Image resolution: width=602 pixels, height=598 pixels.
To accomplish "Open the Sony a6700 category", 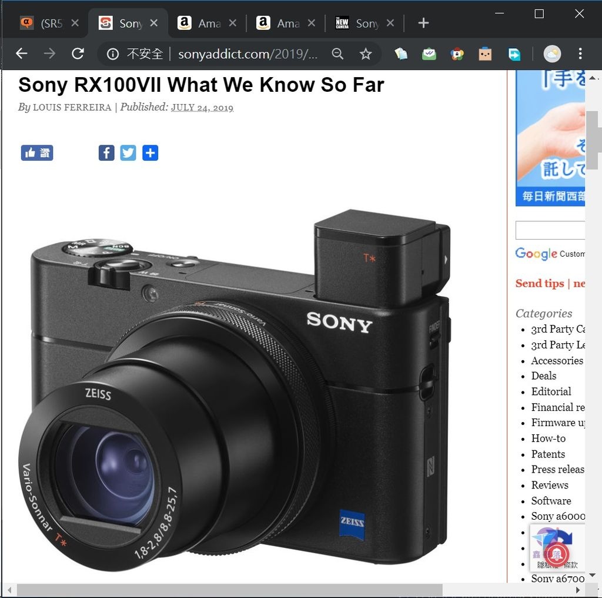I will pyautogui.click(x=558, y=578).
